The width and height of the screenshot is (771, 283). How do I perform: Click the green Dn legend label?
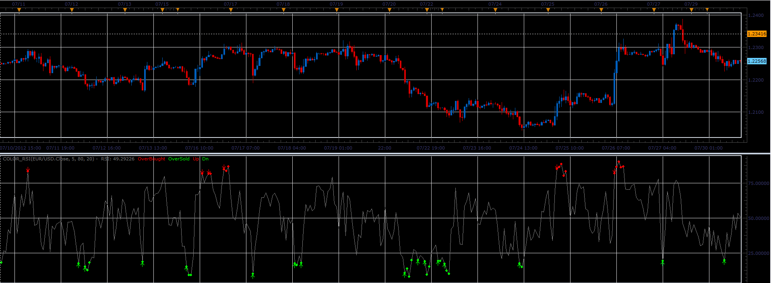205,159
